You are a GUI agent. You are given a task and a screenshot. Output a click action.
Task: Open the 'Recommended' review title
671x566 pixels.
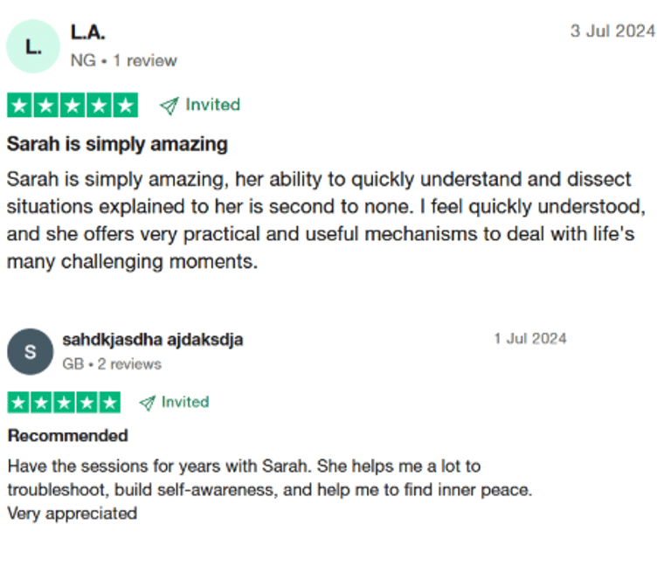click(68, 435)
